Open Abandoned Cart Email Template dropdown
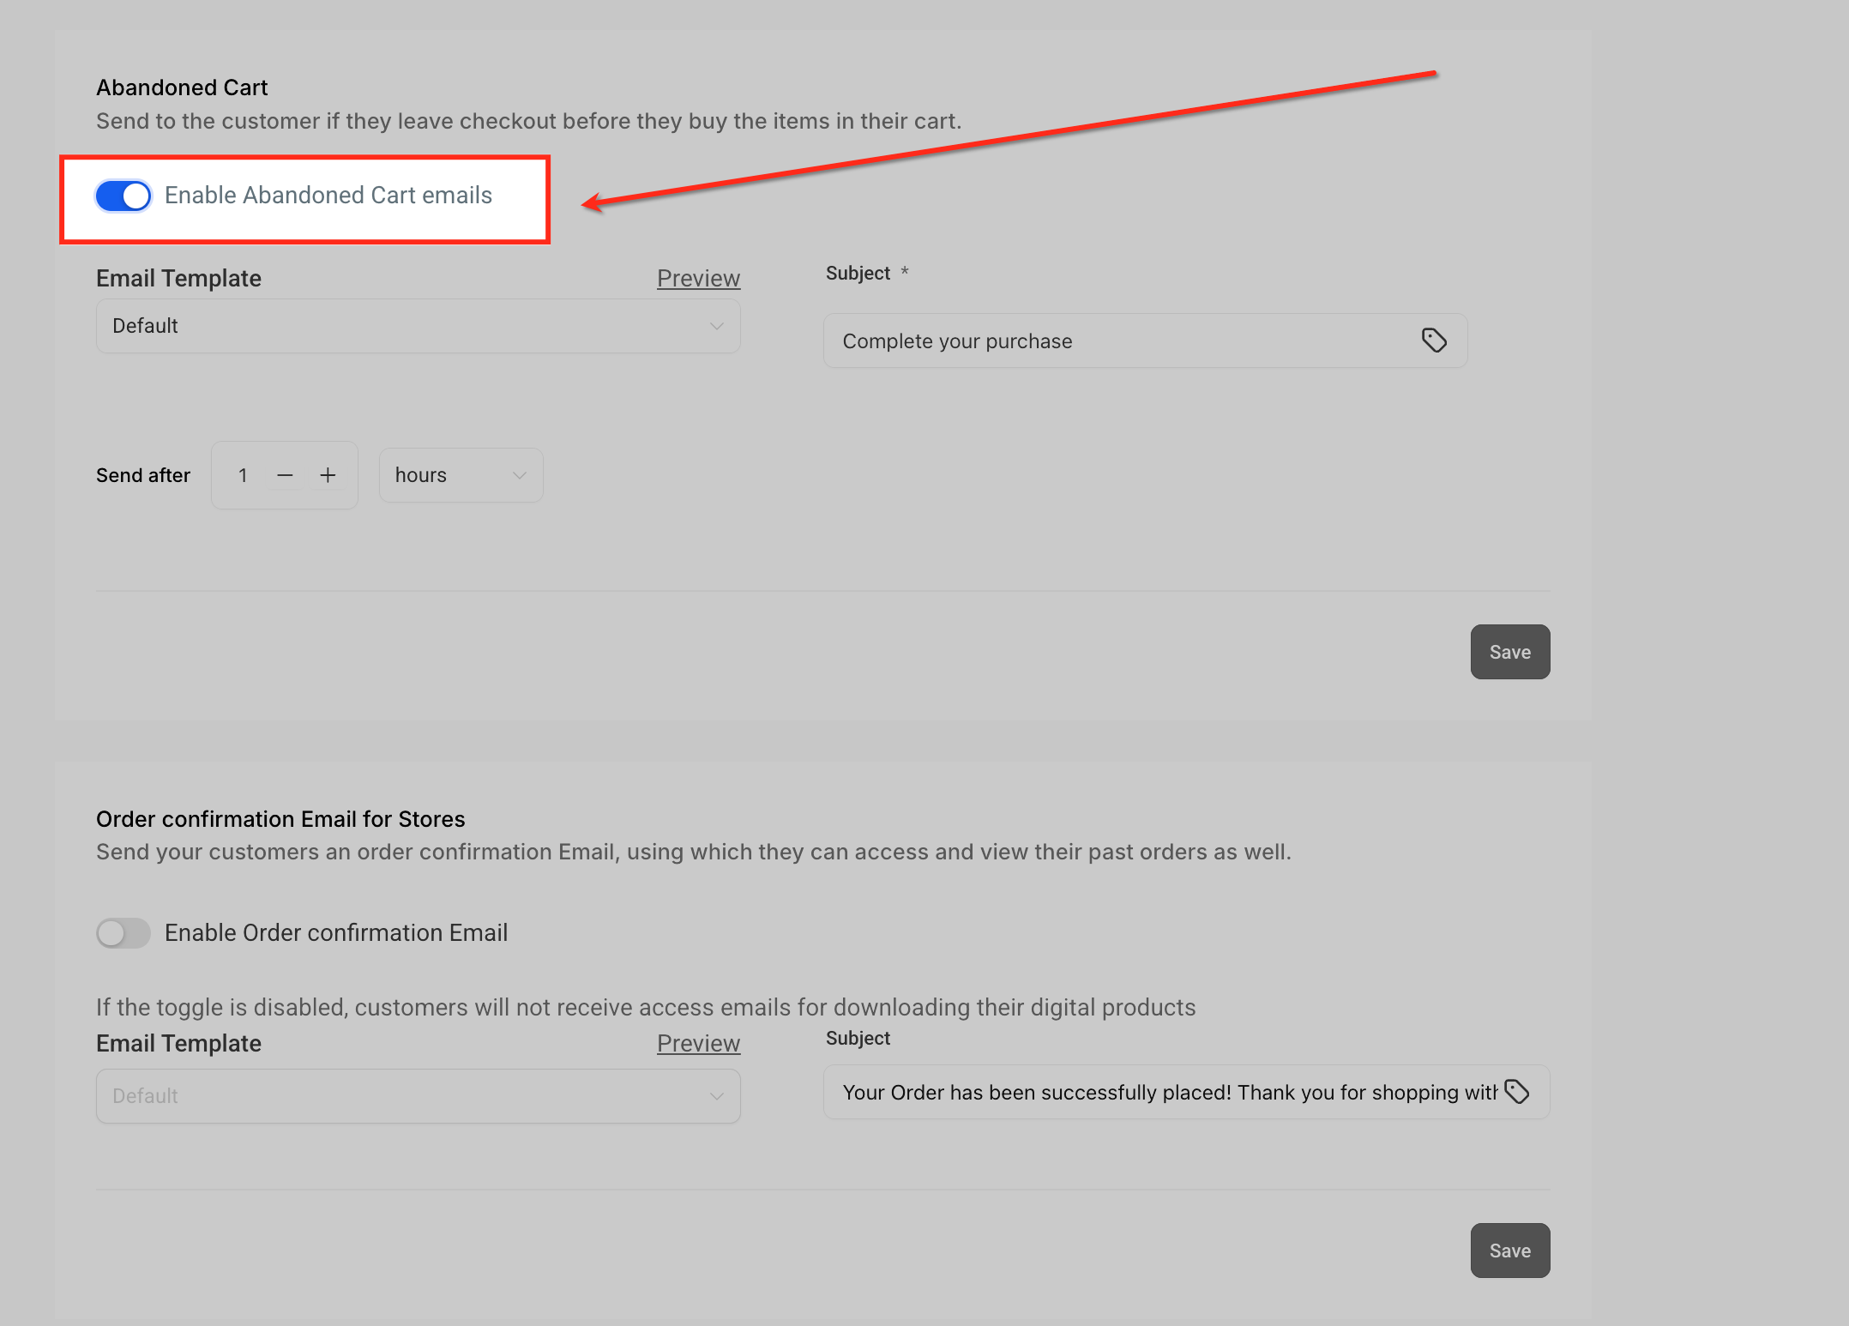This screenshot has width=1849, height=1326. [418, 326]
